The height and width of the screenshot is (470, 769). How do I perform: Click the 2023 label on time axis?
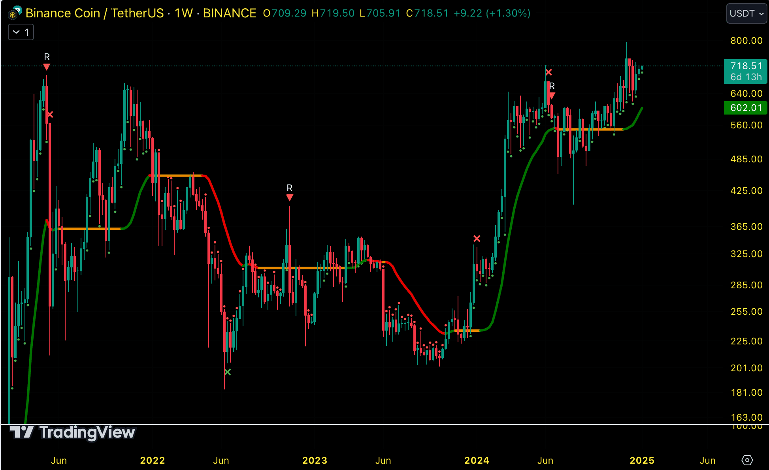315,461
